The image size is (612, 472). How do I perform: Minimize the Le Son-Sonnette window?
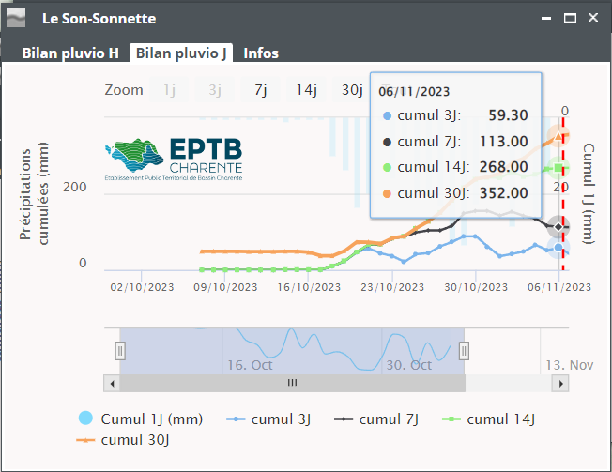click(546, 18)
